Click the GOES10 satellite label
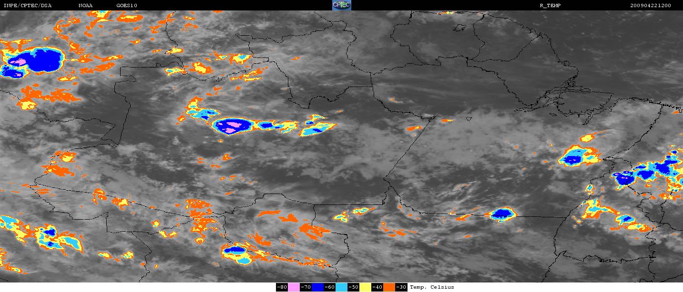The width and height of the screenshot is (683, 292). tap(126, 6)
